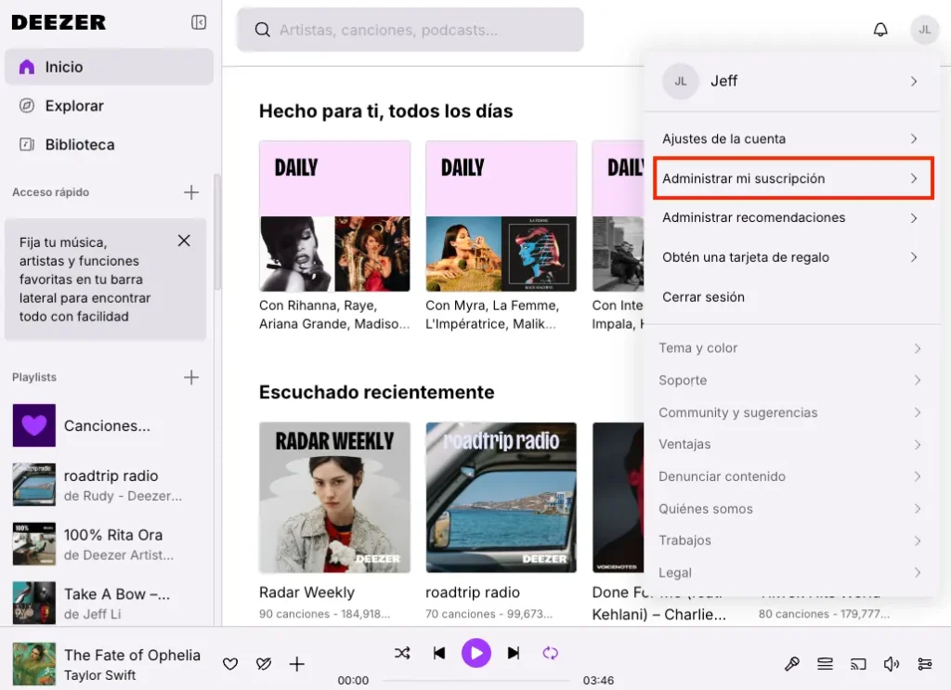Image resolution: width=951 pixels, height=690 pixels.
Task: Show lyrics with the microphone icon
Action: click(x=791, y=664)
